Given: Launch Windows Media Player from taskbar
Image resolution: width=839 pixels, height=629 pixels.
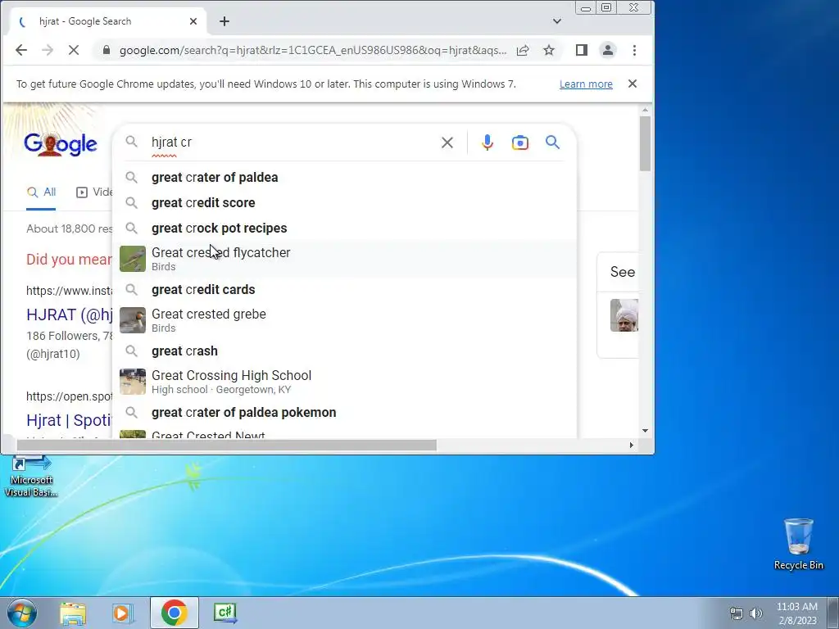Looking at the screenshot, I should click(x=122, y=613).
